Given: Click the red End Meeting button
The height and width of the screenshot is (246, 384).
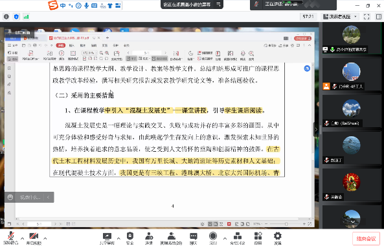Looking at the screenshot, I should 366,238.
